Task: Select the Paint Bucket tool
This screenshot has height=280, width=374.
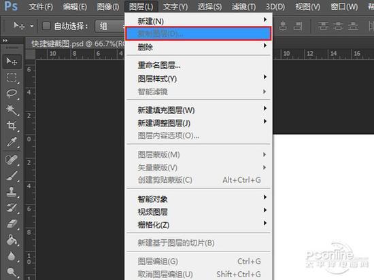Action: (12, 240)
